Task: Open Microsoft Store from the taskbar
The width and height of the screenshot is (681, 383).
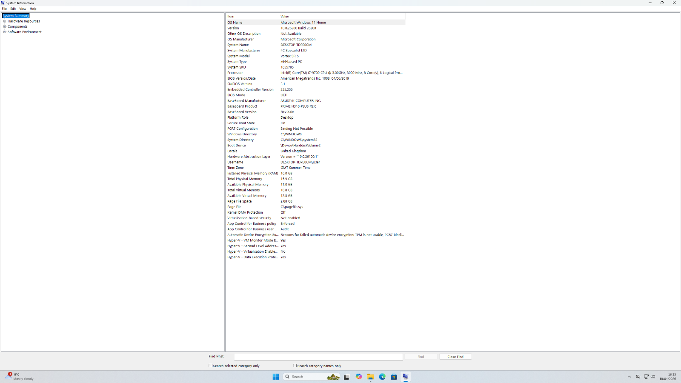Action: coord(394,377)
